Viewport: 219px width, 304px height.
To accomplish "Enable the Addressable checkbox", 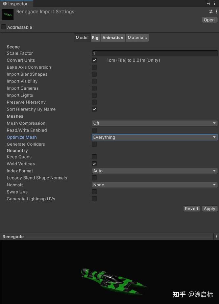I will click(x=4, y=27).
